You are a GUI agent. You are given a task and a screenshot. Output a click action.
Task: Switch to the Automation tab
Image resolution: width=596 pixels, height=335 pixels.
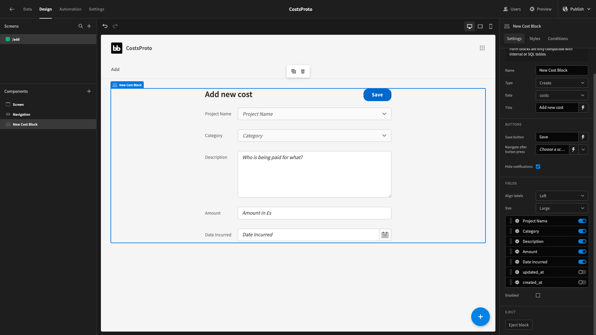tap(70, 9)
